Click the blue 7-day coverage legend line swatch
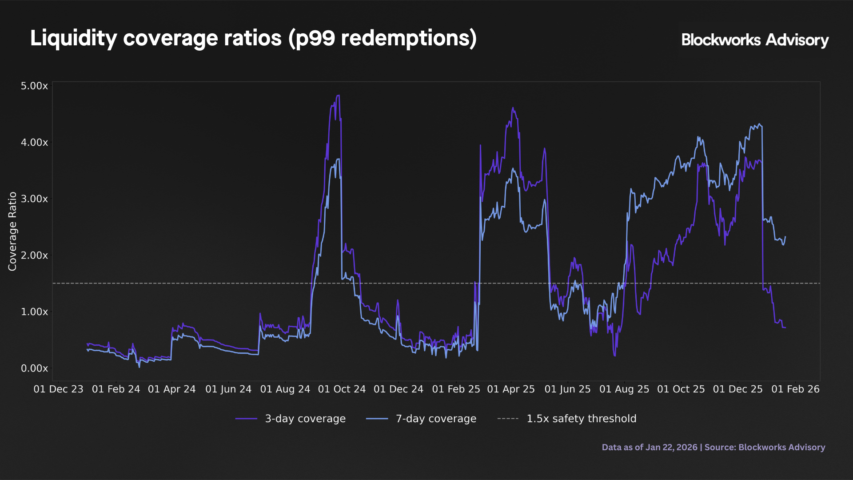Screen dimensions: 853x480 [x=377, y=419]
